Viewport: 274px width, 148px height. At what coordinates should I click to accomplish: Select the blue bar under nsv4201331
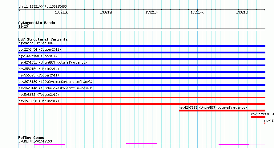point(142,65)
